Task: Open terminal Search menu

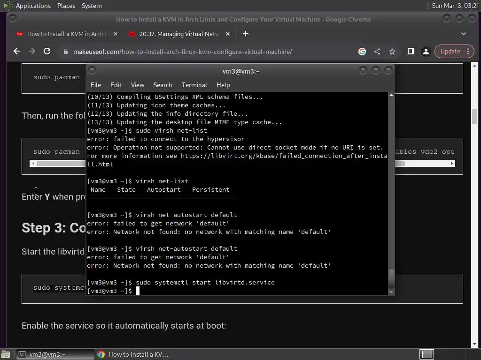Action: (x=163, y=85)
